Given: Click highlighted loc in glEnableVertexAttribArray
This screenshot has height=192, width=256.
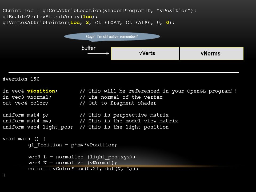Looking at the screenshot, I should tap(87, 17).
